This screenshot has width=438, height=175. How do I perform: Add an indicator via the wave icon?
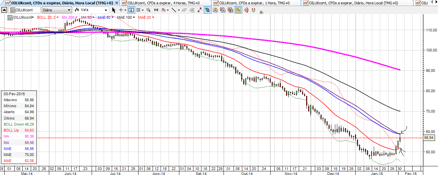click(x=163, y=10)
